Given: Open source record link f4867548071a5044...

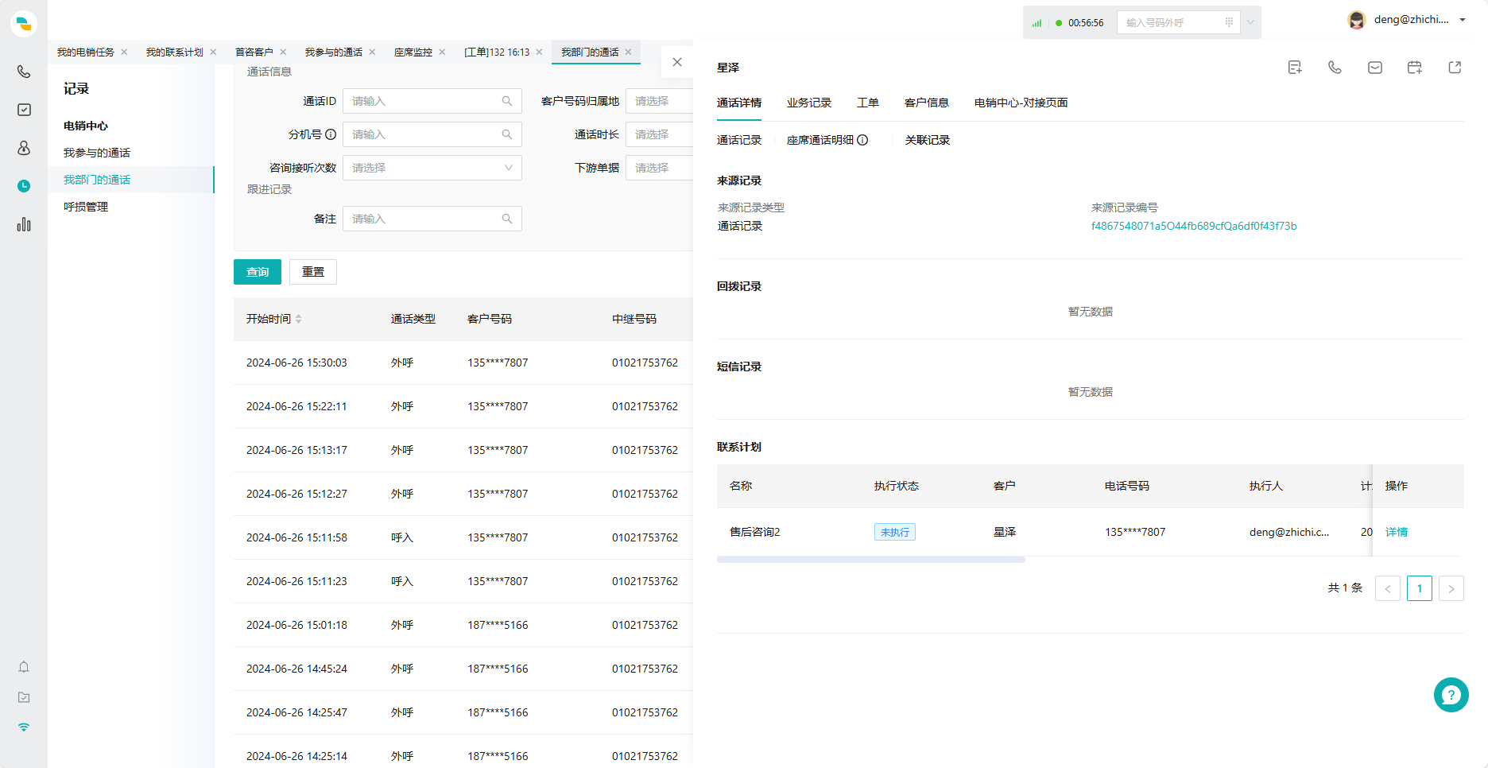Looking at the screenshot, I should [1194, 226].
